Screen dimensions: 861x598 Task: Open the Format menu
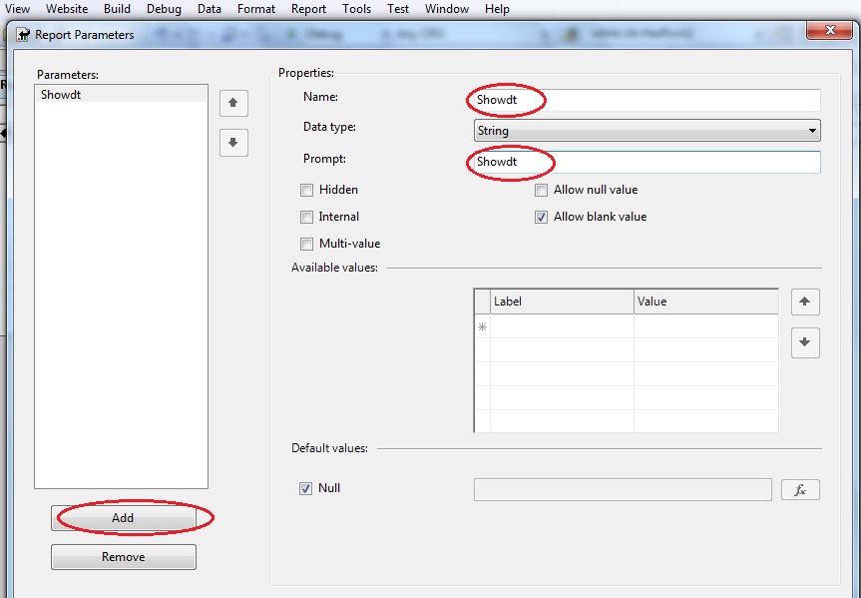click(x=255, y=8)
